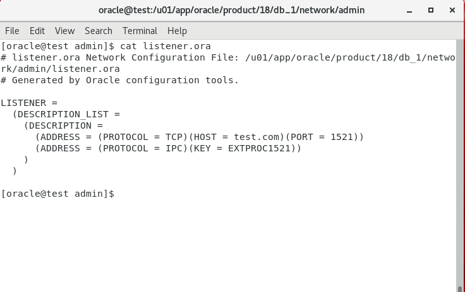Click the window title bar text
This screenshot has width=465, height=292.
(x=231, y=10)
